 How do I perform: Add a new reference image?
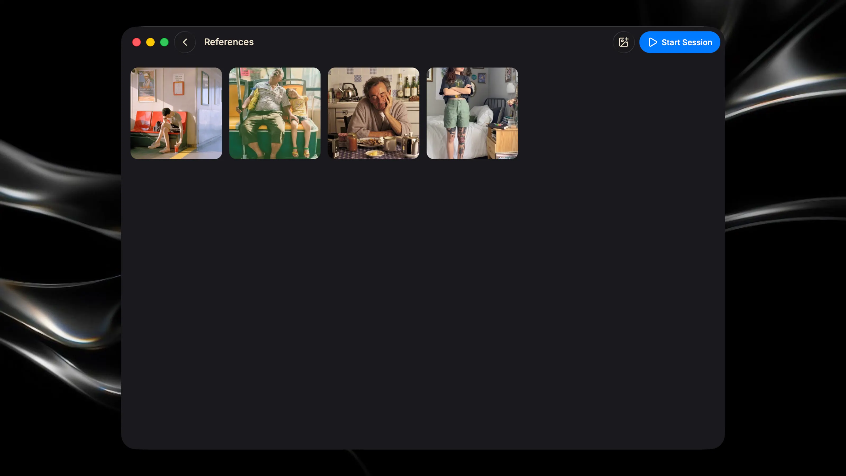(623, 42)
